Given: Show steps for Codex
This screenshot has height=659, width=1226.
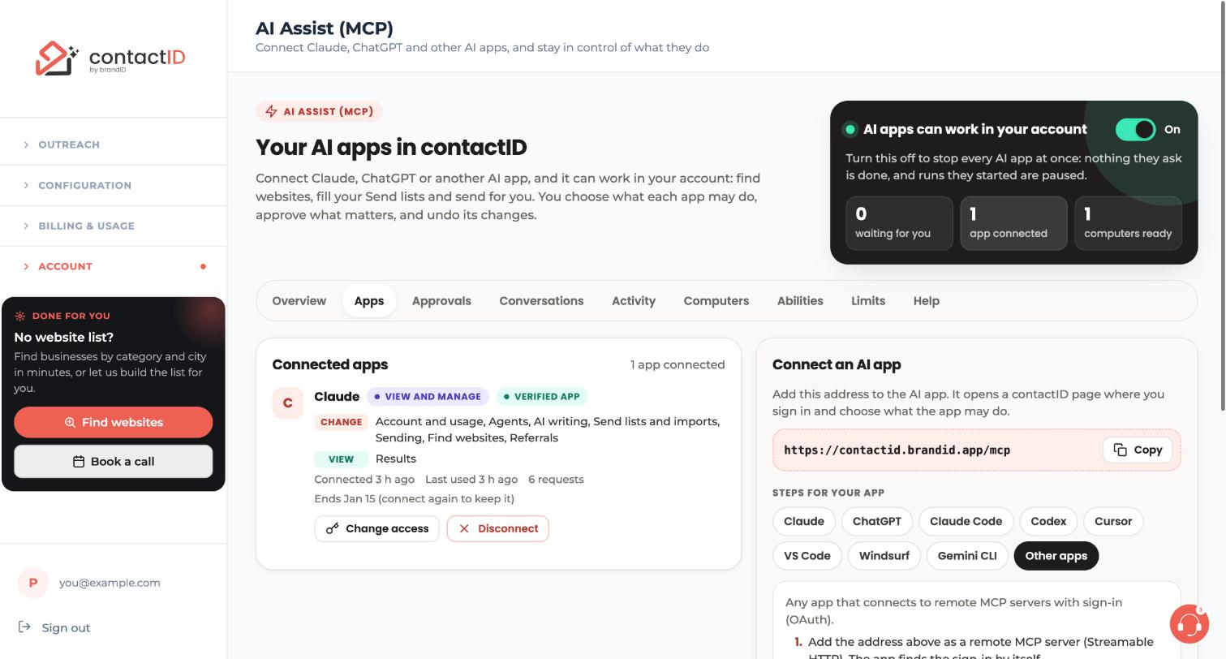Looking at the screenshot, I should point(1048,521).
